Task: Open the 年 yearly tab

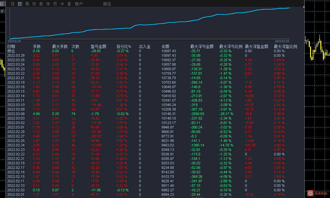Action: pyautogui.click(x=48, y=4)
